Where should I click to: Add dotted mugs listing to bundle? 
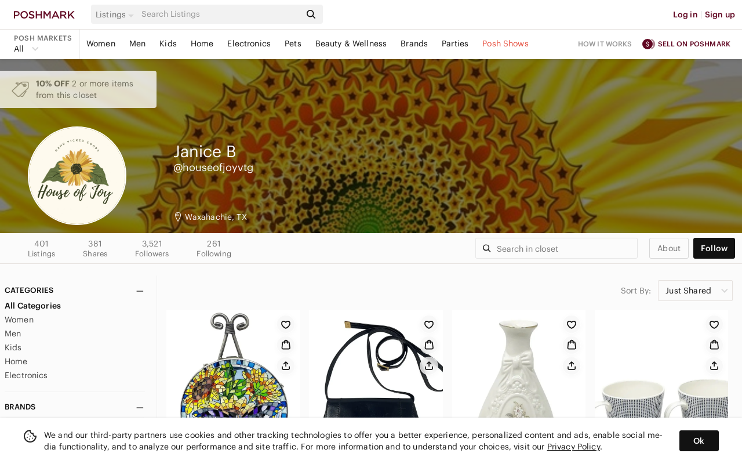714,345
